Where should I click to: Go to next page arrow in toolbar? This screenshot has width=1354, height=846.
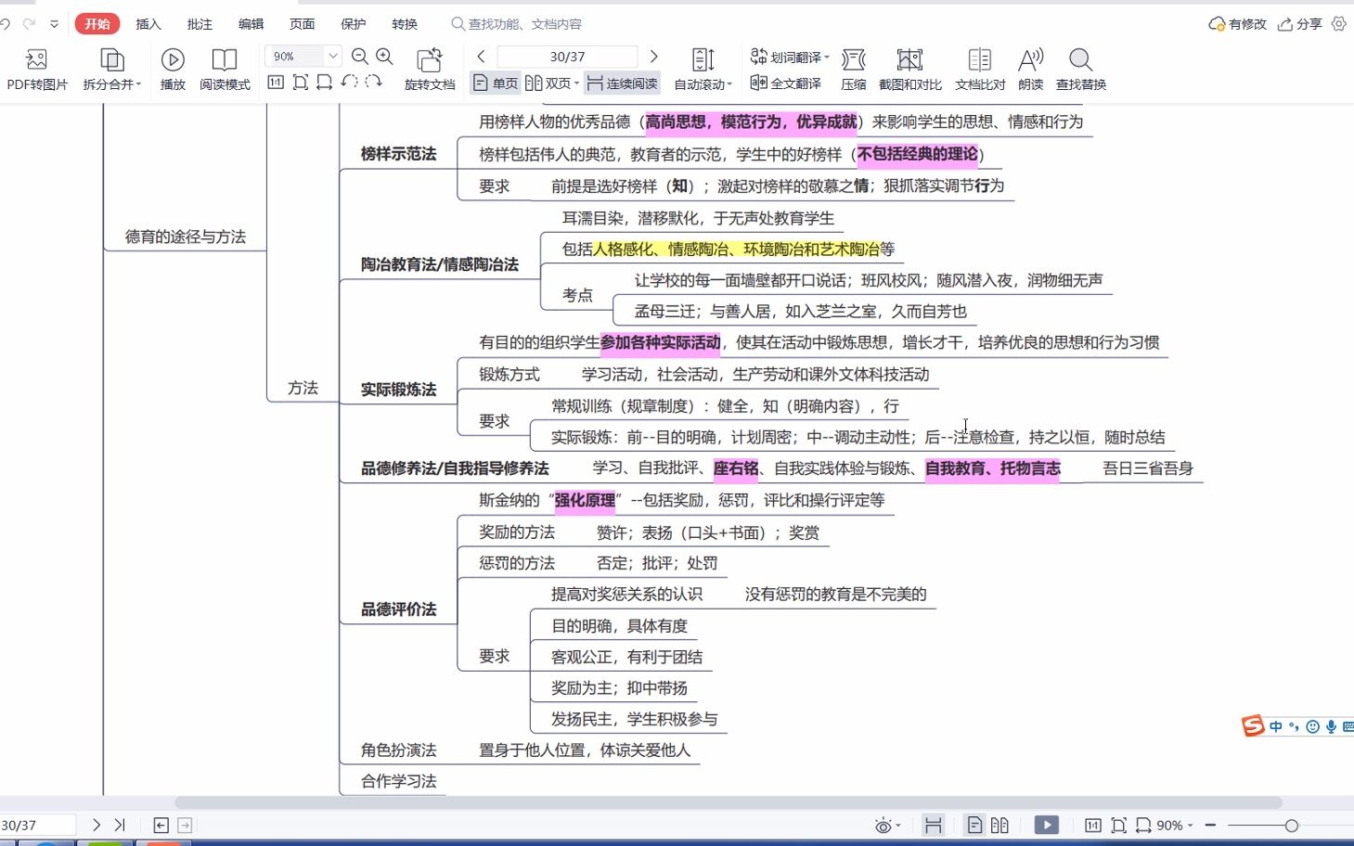[653, 57]
